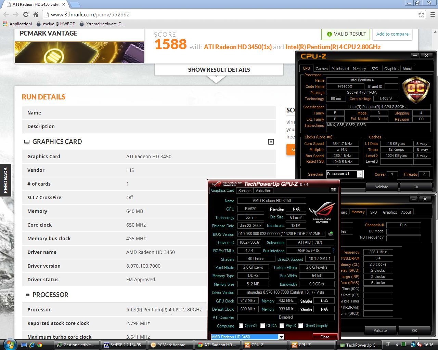
Task: Click GPU-Z BIOS Version field
Action: coord(281,234)
